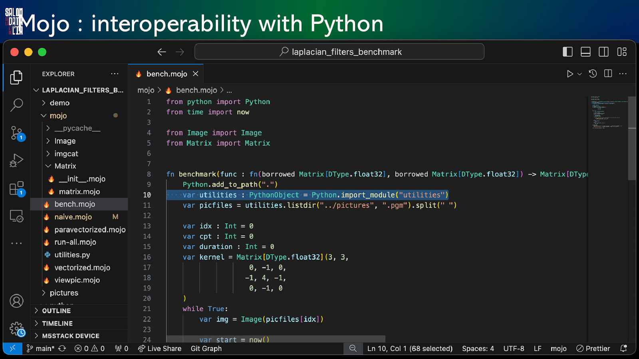Open the Search view in activity bar
Screen dimensions: 639x359
coord(16,105)
